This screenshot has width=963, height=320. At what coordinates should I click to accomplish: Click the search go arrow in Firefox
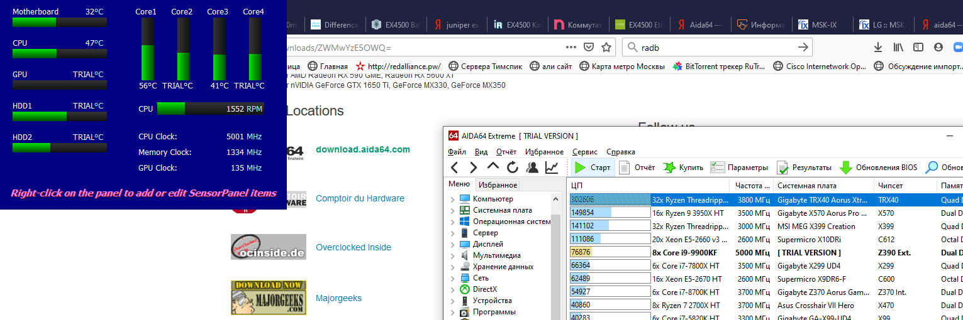click(x=803, y=47)
